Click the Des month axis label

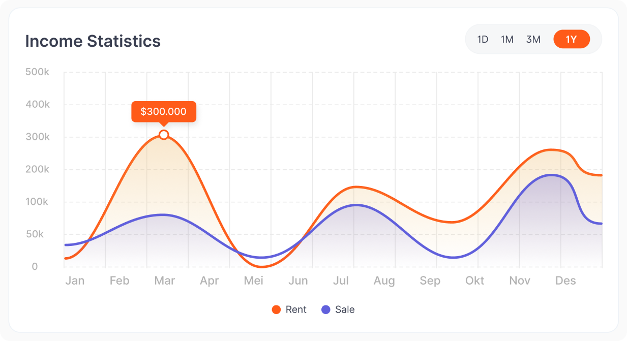pyautogui.click(x=565, y=281)
